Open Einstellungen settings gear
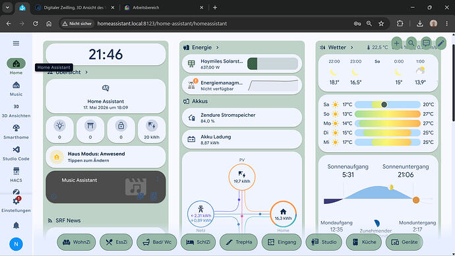The image size is (455, 256). [16, 205]
